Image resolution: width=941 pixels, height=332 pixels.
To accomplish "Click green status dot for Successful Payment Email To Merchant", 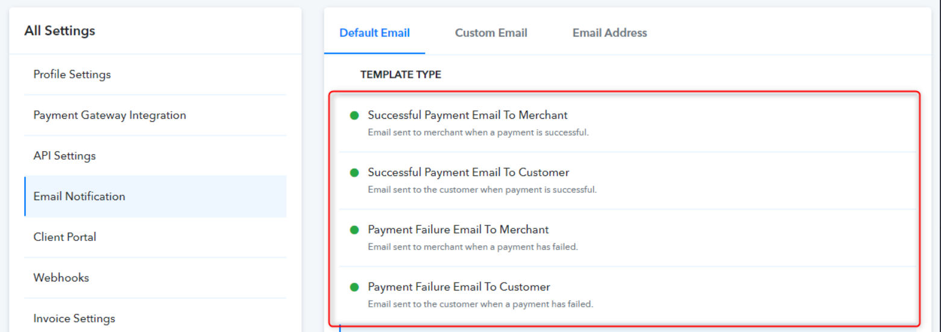I will (x=354, y=115).
